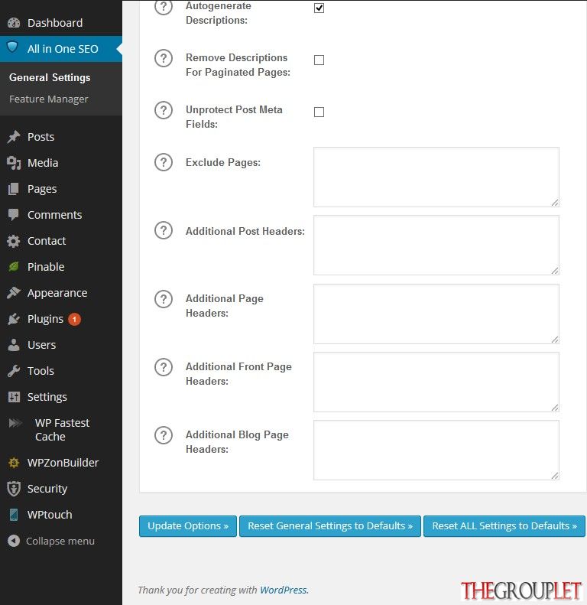Focus the Additional Page Headers field
This screenshot has height=605, width=587.
pos(436,314)
